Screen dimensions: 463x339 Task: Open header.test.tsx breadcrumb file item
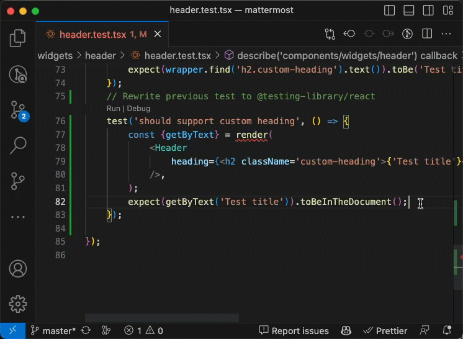[x=171, y=56]
